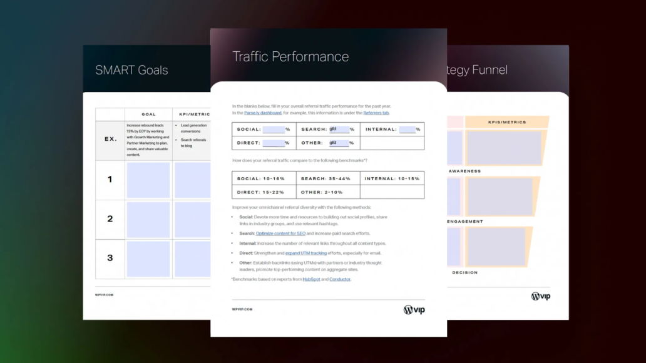Click the 'INTERNAL: 10-15%' benchmark cell
Screen dimensions: 646x363
[392, 178]
